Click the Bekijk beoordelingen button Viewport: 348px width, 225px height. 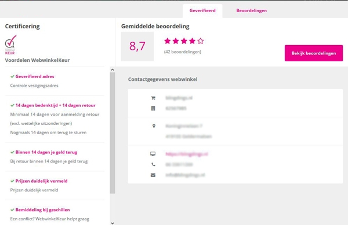(314, 53)
